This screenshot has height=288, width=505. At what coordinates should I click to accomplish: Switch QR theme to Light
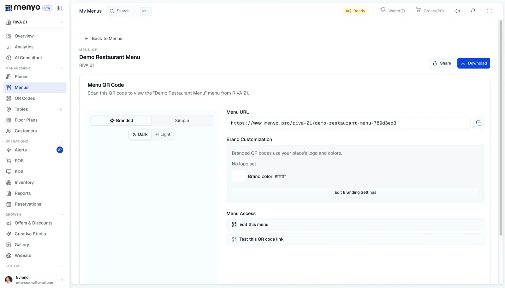[163, 135]
